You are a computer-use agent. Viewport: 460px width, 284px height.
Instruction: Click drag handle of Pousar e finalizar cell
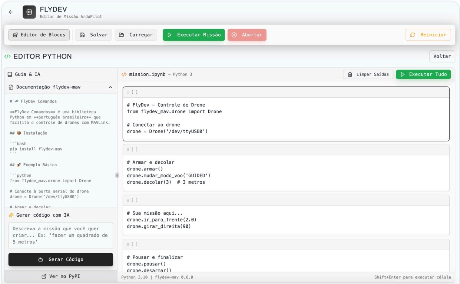click(x=128, y=244)
